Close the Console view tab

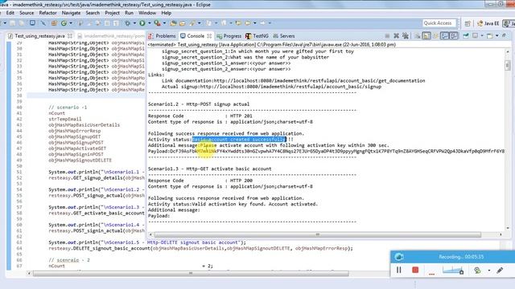point(209,35)
